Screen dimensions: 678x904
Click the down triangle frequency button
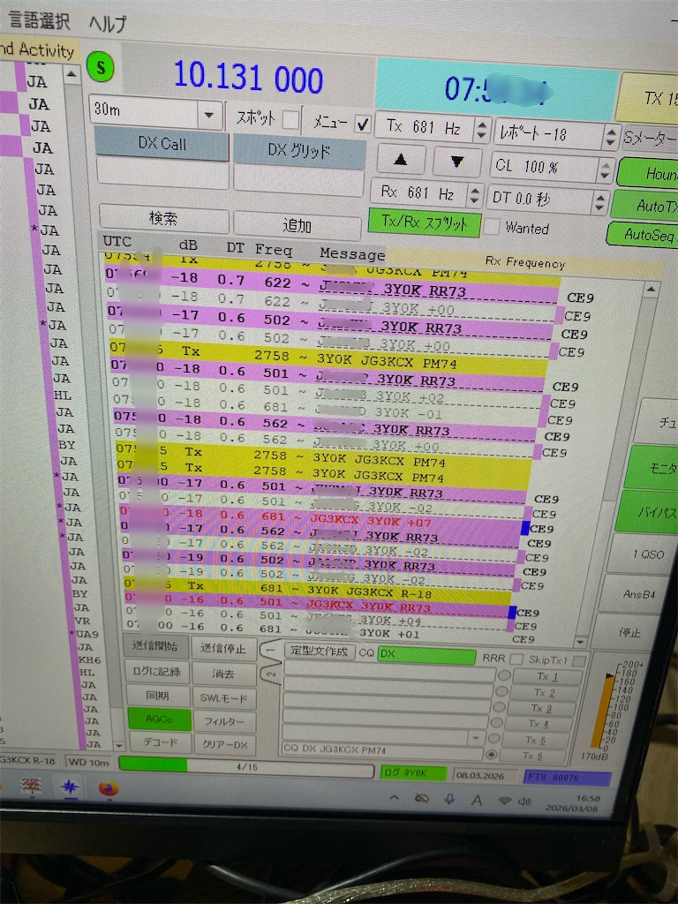point(456,162)
